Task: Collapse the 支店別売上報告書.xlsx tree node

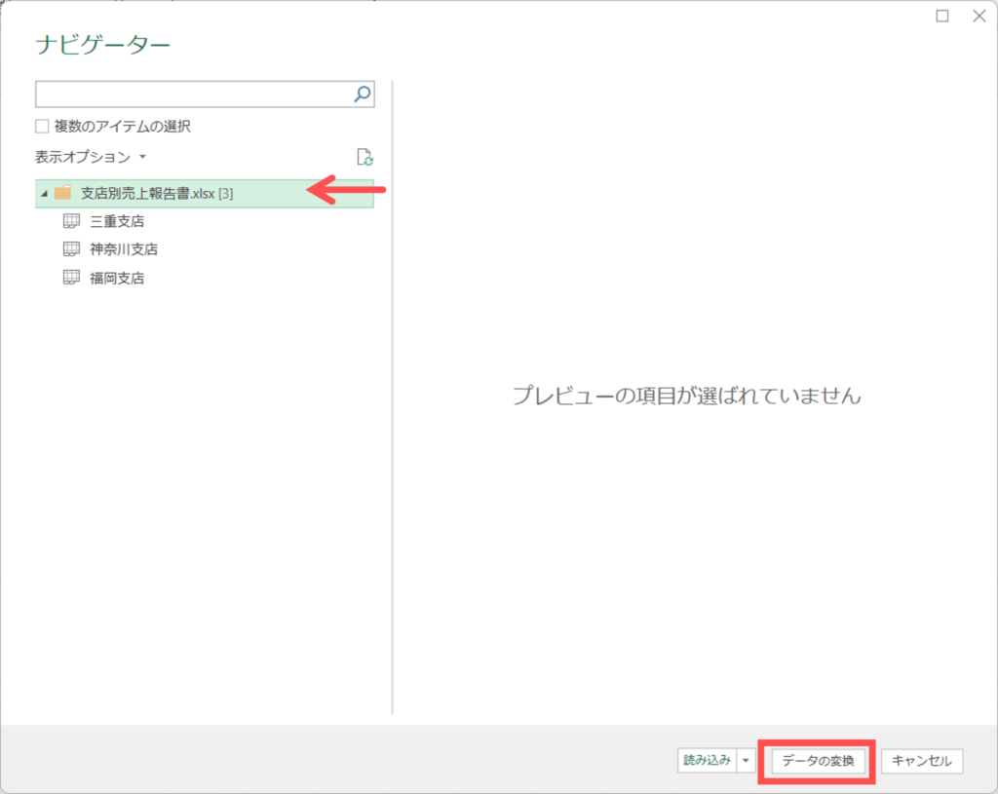Action: [x=43, y=194]
